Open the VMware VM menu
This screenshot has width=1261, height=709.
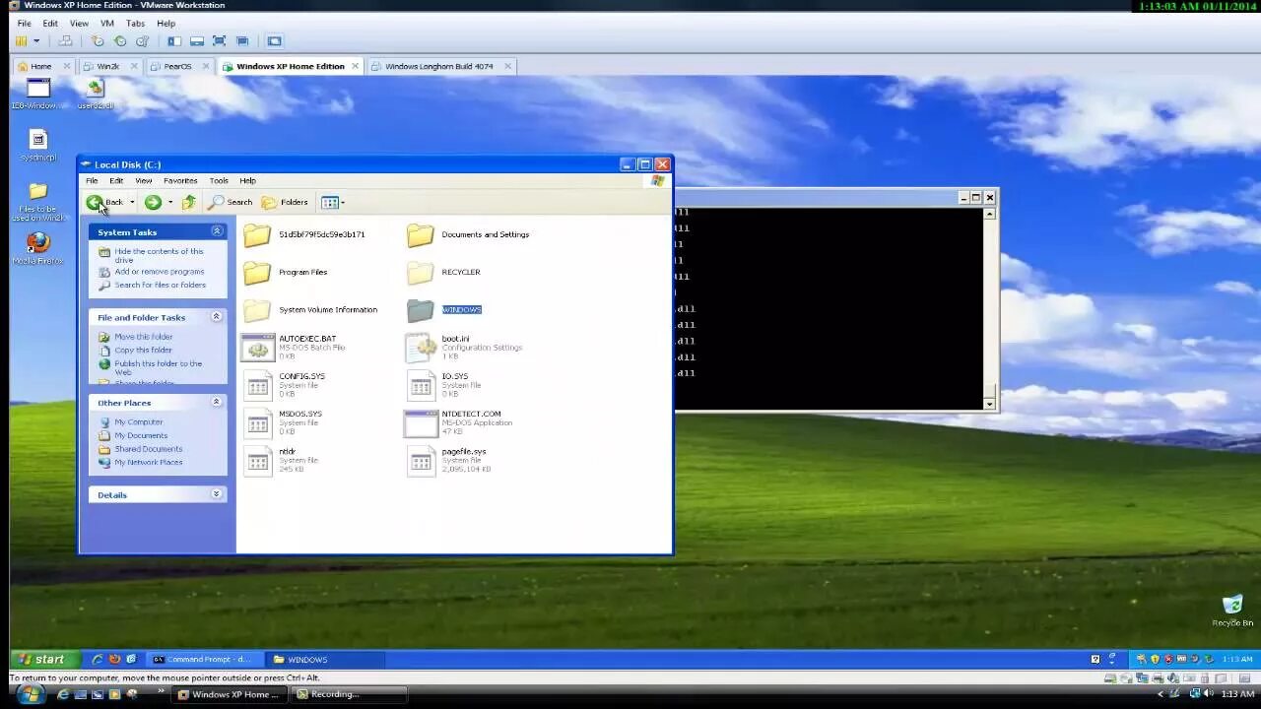tap(107, 23)
